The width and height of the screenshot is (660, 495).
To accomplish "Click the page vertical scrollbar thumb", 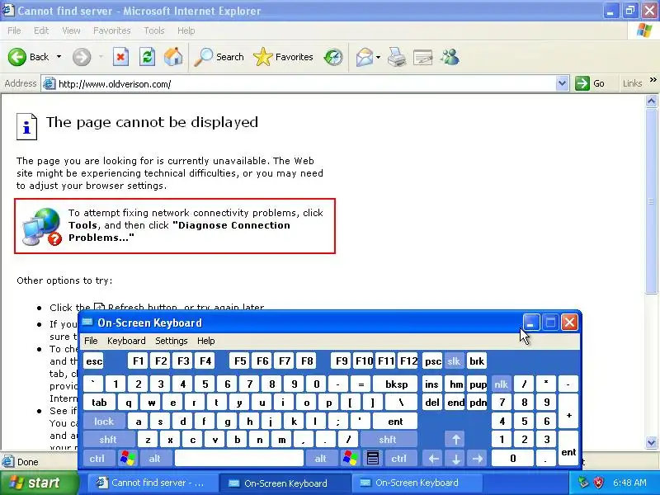I will point(652,201).
